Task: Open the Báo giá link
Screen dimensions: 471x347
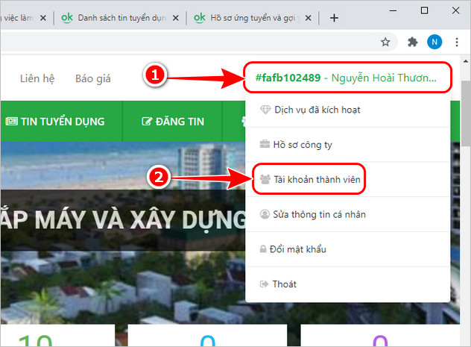Action: [93, 78]
